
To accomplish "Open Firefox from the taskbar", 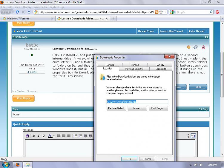I will [18, 165].
